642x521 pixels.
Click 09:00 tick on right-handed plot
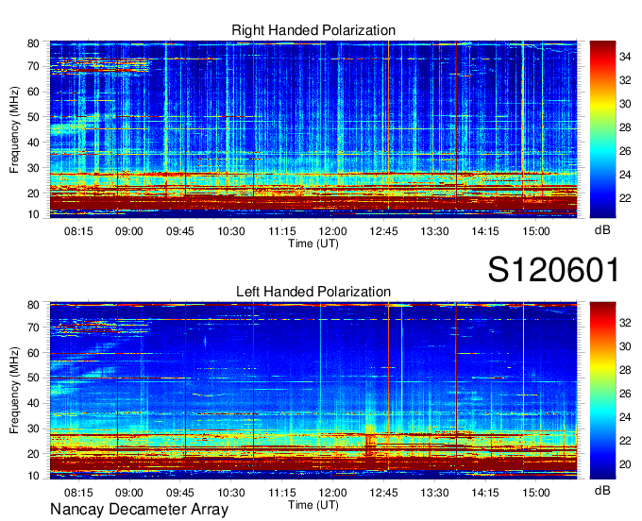coord(129,231)
